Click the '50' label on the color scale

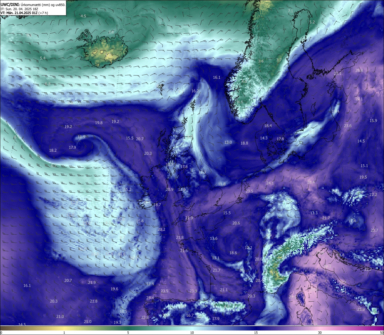[x=382, y=333]
